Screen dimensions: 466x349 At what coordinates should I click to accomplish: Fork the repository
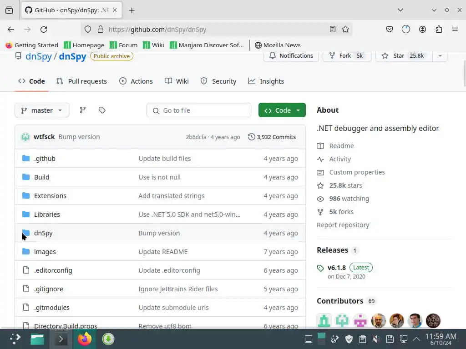click(347, 56)
